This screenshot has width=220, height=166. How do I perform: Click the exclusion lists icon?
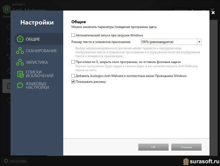tap(21, 74)
